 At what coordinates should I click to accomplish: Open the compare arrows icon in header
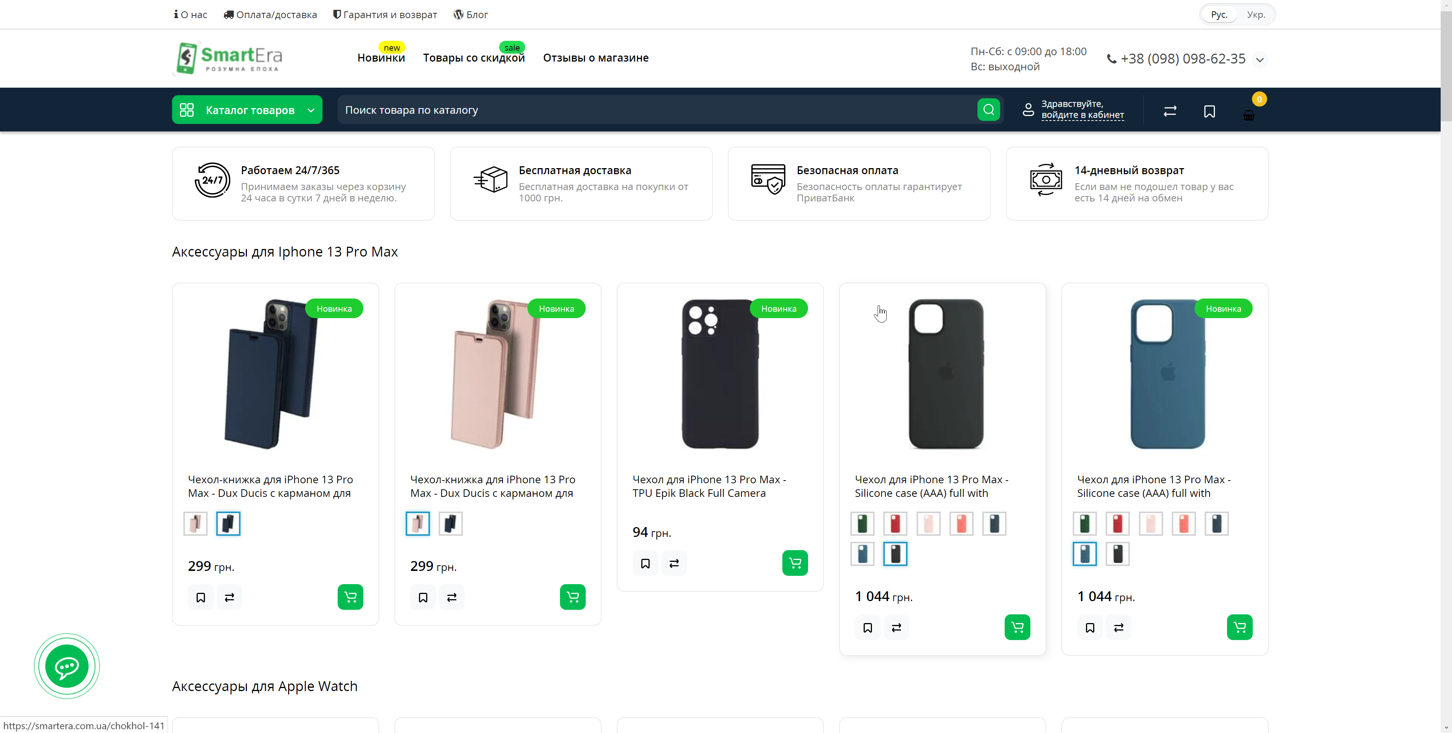(x=1170, y=111)
